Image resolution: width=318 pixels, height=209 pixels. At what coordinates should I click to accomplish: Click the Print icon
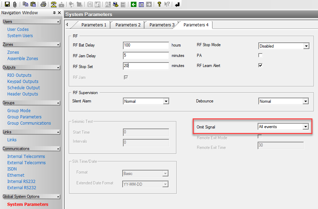coord(43,5)
